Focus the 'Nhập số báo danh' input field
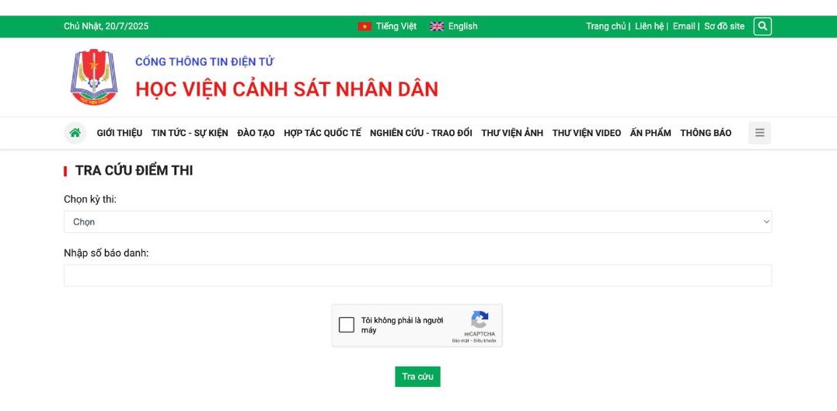Image resolution: width=837 pixels, height=411 pixels. tap(417, 275)
